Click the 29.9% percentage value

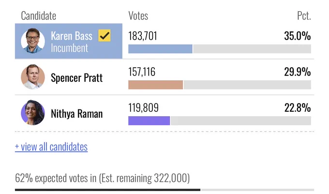(298, 72)
